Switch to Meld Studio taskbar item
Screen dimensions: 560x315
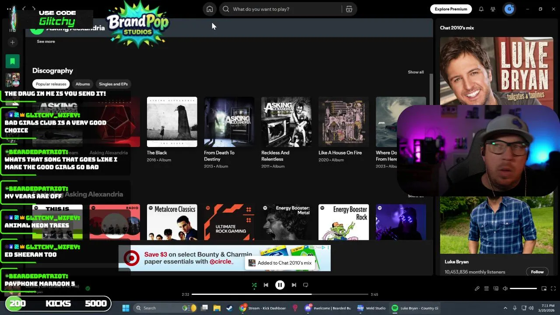point(371,308)
